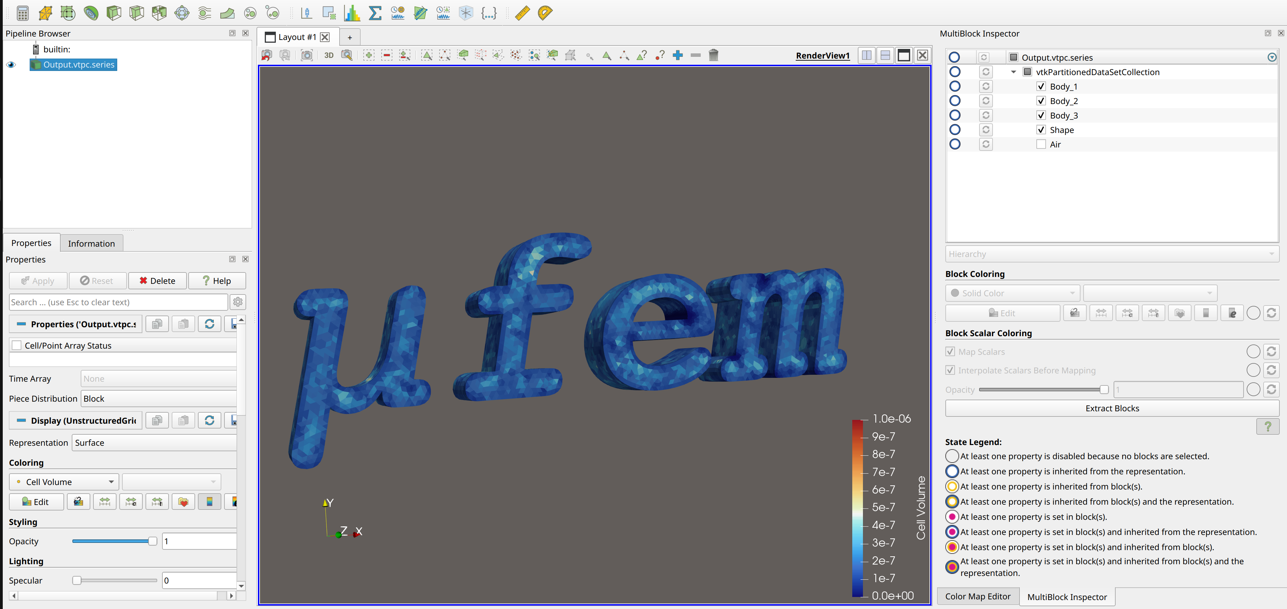Enable the Air block checkbox
This screenshot has width=1287, height=609.
pos(1041,144)
